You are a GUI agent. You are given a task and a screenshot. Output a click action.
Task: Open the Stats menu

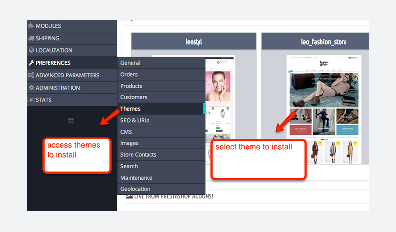tap(72, 100)
